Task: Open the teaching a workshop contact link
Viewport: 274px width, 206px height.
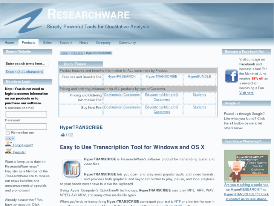Action: click(246, 192)
